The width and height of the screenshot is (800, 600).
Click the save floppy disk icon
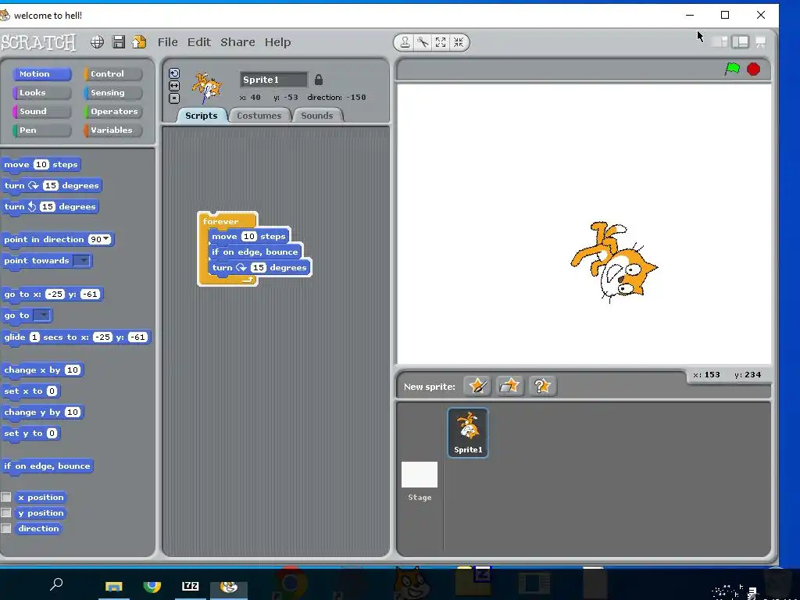(x=119, y=42)
